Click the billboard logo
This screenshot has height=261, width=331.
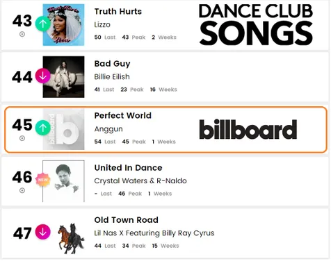[x=248, y=129]
